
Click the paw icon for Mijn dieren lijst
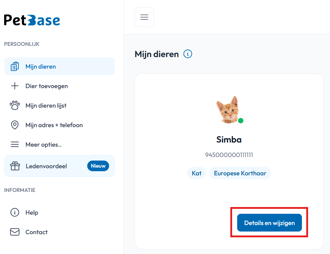[15, 105]
